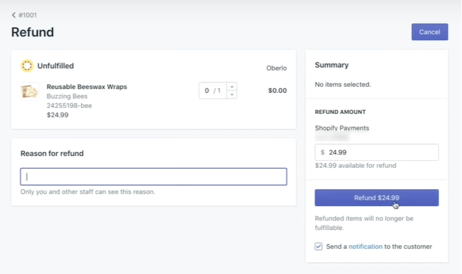Screen dimensions: 462x274
Task: Click the Refund $24.99 button
Action: pyautogui.click(x=376, y=198)
